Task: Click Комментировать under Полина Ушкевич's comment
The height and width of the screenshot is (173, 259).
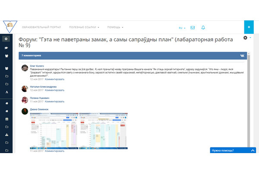Action: tap(54, 102)
